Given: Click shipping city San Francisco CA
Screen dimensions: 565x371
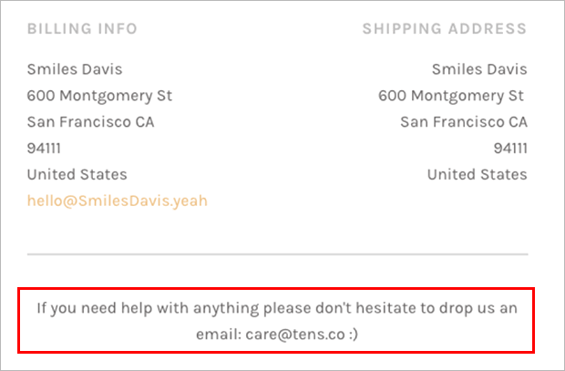Looking at the screenshot, I should (x=464, y=122).
